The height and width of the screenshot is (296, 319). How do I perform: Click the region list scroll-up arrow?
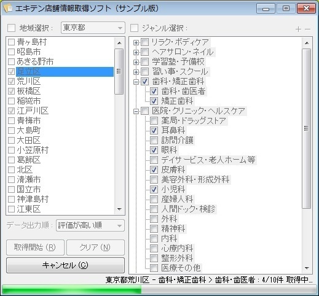click(x=119, y=43)
